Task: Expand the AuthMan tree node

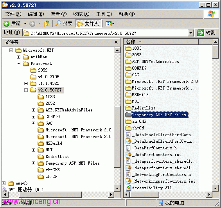Action: point(18,57)
